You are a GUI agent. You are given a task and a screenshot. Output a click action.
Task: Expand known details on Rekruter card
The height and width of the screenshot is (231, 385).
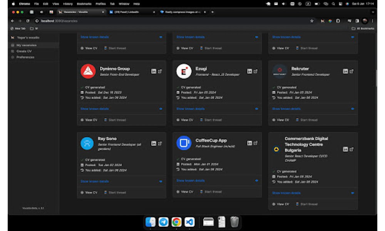tap(313, 109)
